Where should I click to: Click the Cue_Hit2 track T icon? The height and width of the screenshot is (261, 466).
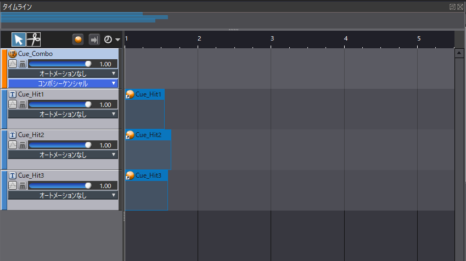tap(13, 135)
